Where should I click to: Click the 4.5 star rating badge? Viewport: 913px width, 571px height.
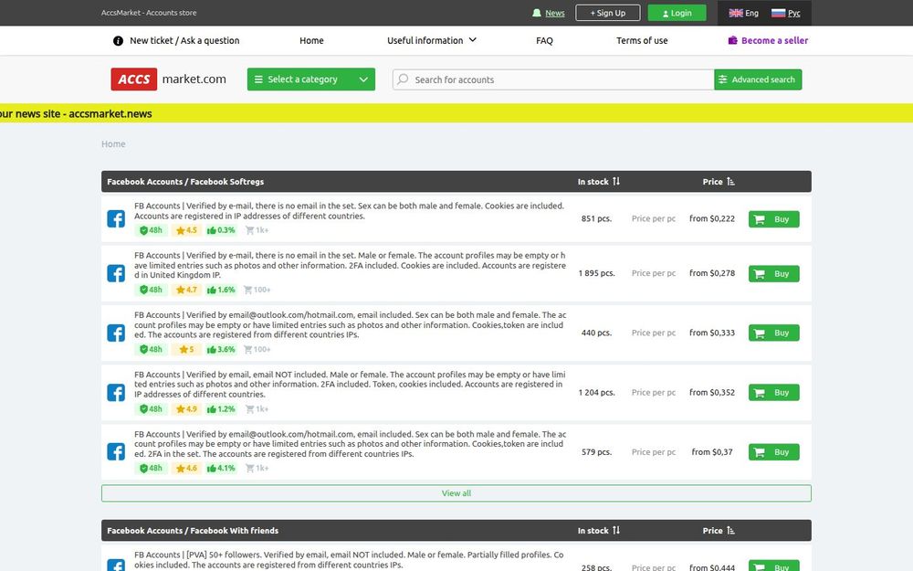(x=186, y=230)
